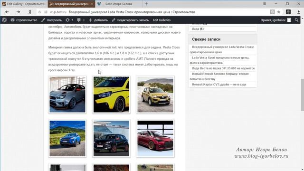Open the Строительство site menu
This screenshot has height=171, width=304.
(24, 20)
